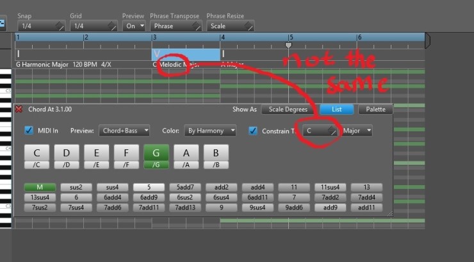474x262 pixels.
Task: Close the Chord At 3.1.00 panel
Action: click(19, 109)
